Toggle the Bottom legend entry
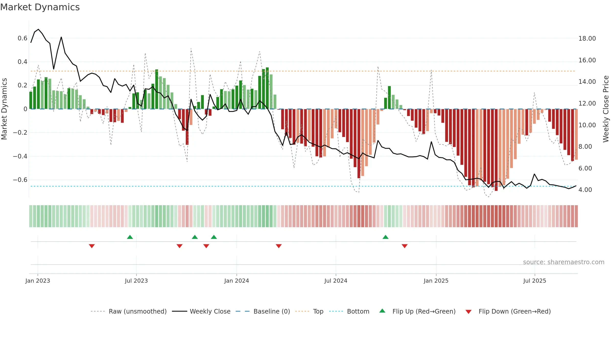 click(x=349, y=312)
